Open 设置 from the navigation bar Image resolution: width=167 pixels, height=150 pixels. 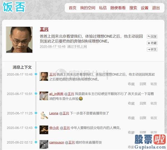[x=144, y=8]
